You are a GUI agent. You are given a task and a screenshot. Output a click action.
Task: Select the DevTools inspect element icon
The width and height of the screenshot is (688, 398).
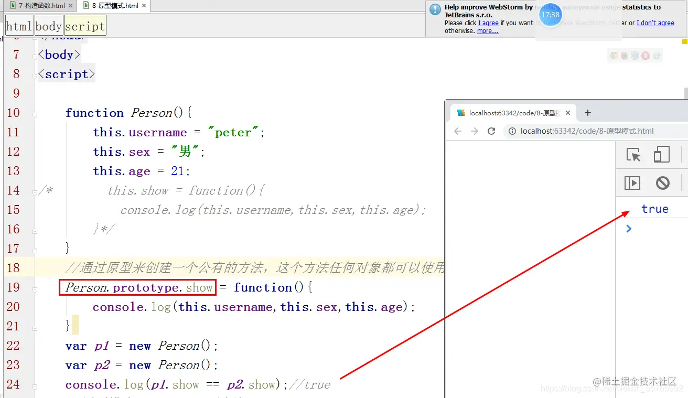pyautogui.click(x=633, y=155)
